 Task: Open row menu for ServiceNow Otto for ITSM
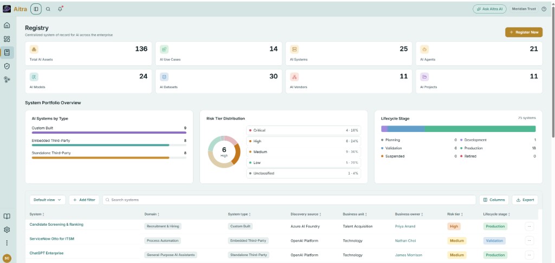[529, 240]
